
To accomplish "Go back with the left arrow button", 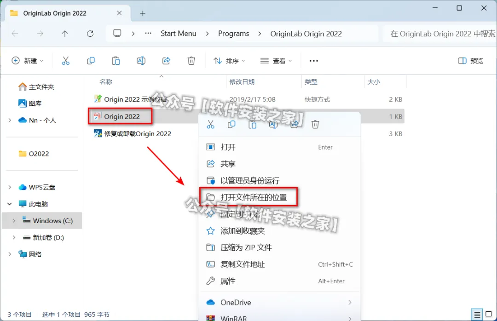I will point(15,34).
